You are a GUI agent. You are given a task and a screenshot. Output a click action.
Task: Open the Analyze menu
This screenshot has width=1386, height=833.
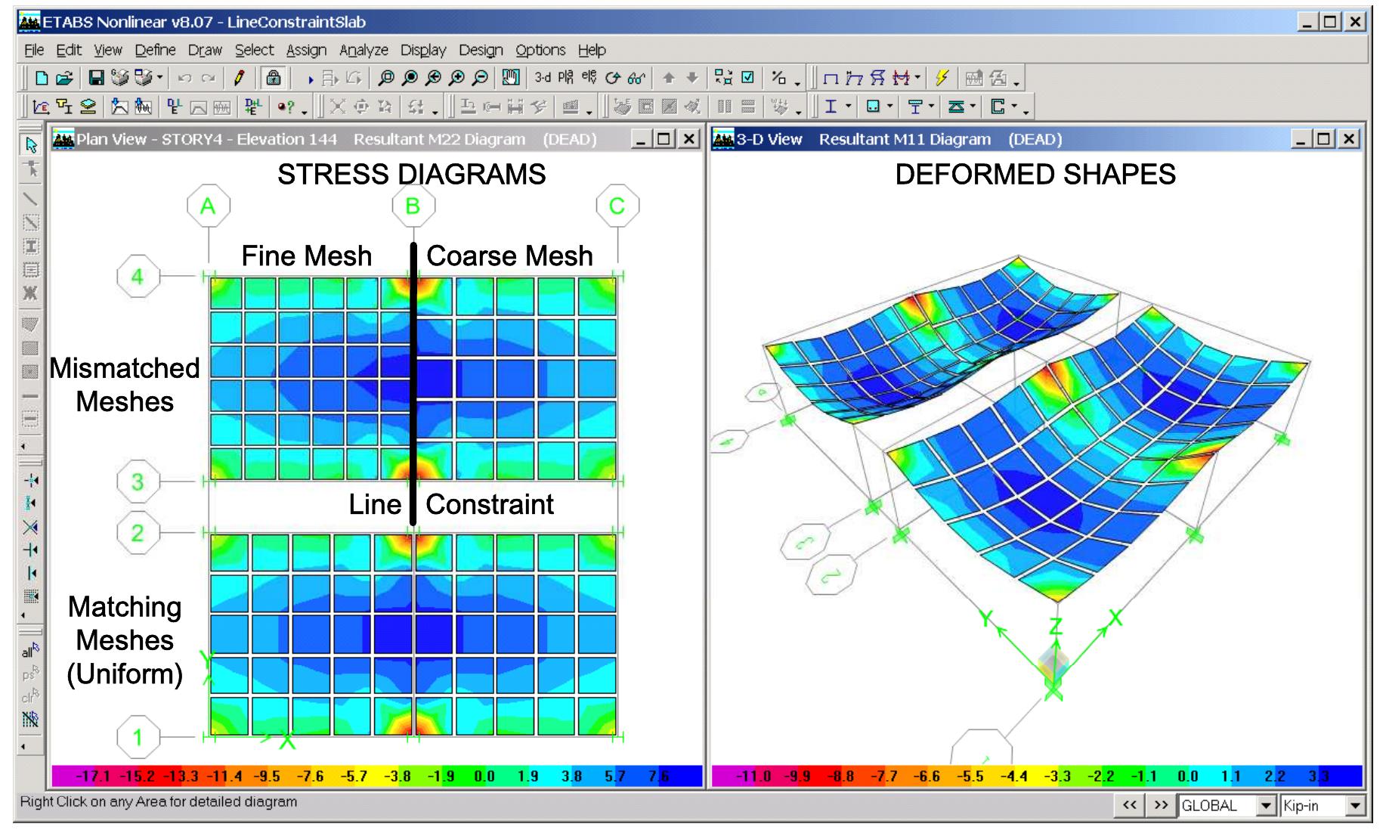364,50
